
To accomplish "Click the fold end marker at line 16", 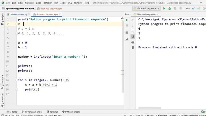I will [x=16, y=90].
